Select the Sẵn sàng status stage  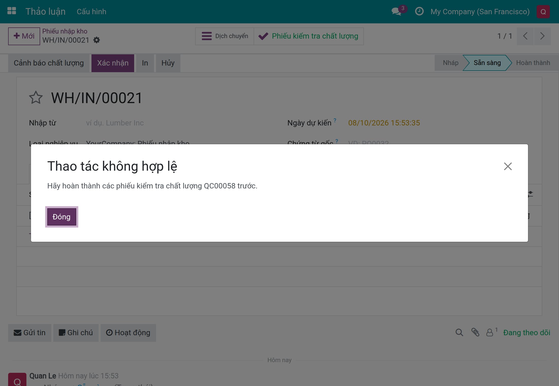pyautogui.click(x=487, y=63)
